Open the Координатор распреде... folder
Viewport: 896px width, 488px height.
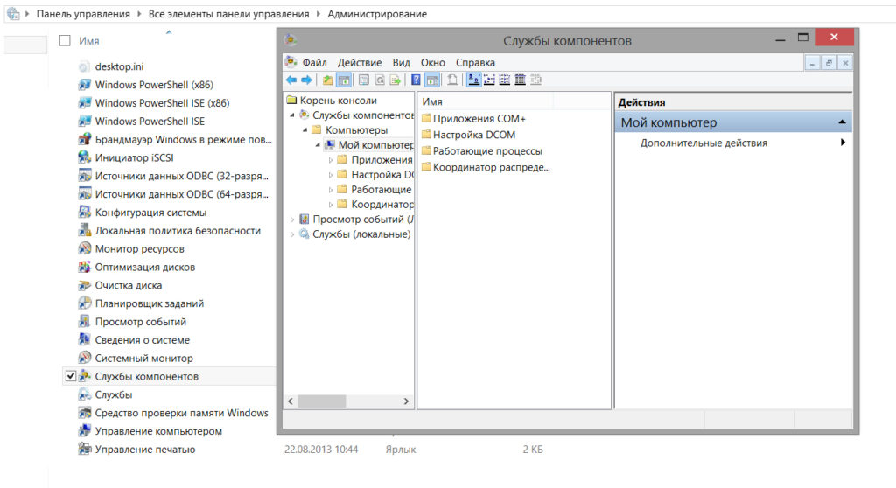[486, 167]
